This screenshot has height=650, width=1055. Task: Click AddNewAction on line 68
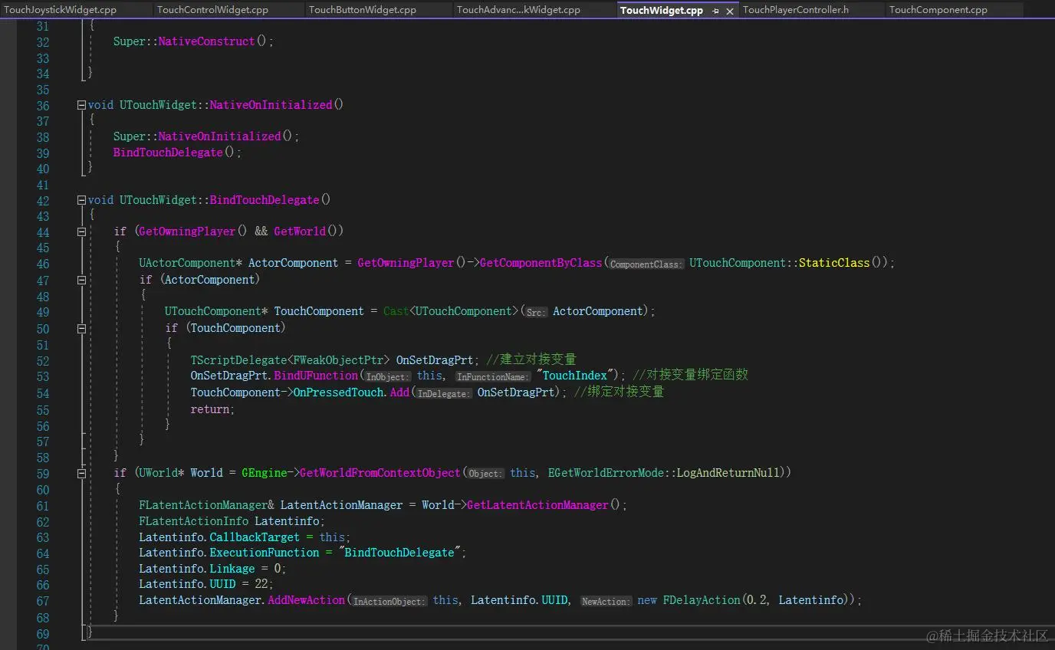[x=306, y=600]
